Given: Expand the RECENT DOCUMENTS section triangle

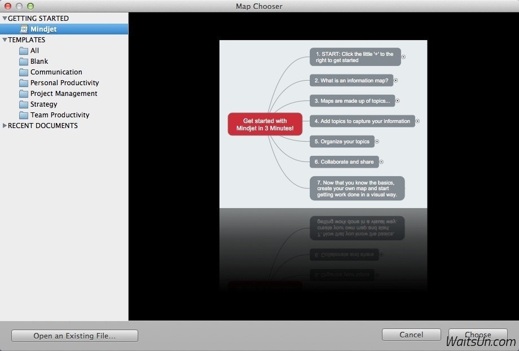Looking at the screenshot, I should (5, 125).
